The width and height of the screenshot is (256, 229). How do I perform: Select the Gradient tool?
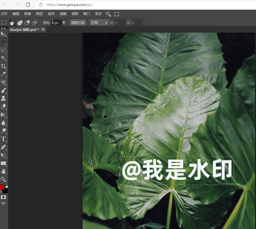pos(4,115)
